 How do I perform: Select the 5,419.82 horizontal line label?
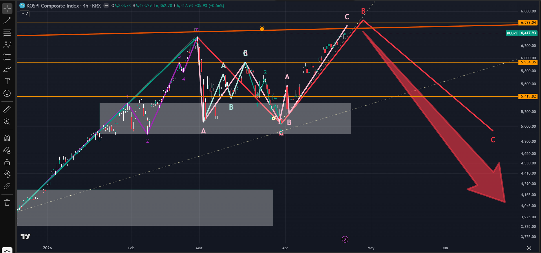[528, 96]
